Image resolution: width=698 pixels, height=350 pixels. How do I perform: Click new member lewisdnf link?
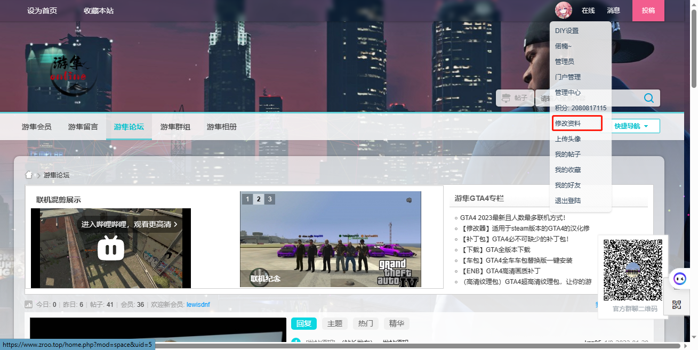pyautogui.click(x=198, y=305)
